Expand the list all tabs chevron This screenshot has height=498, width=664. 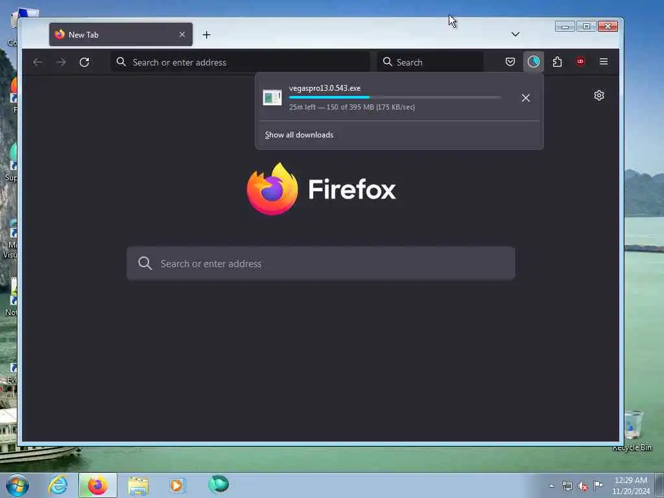[x=516, y=34]
